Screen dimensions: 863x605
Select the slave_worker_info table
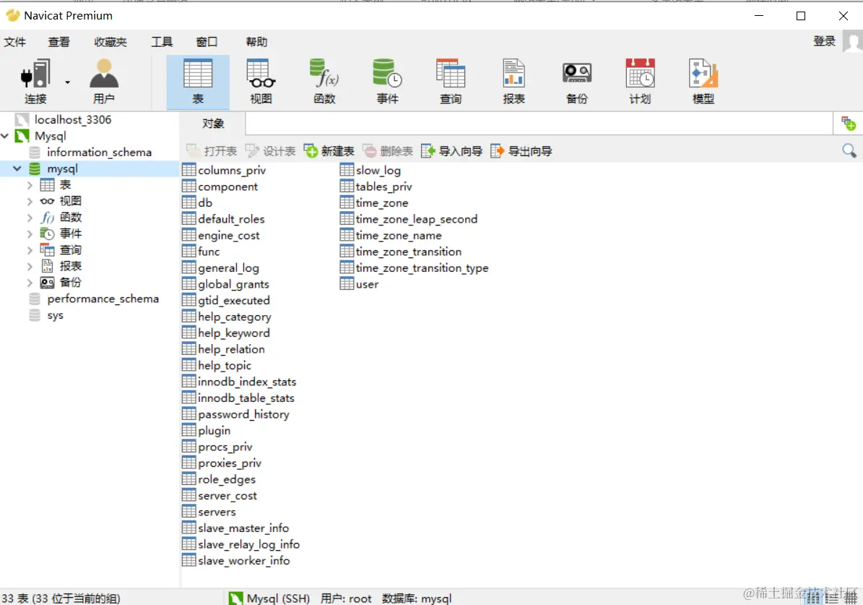(244, 560)
